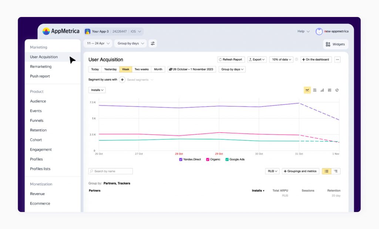Switch to the line chart view
This screenshot has width=379, height=229.
pos(307,90)
